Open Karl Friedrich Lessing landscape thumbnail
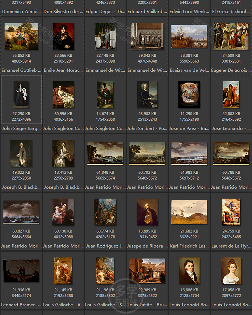This screenshot has width=252, height=315. (189, 212)
